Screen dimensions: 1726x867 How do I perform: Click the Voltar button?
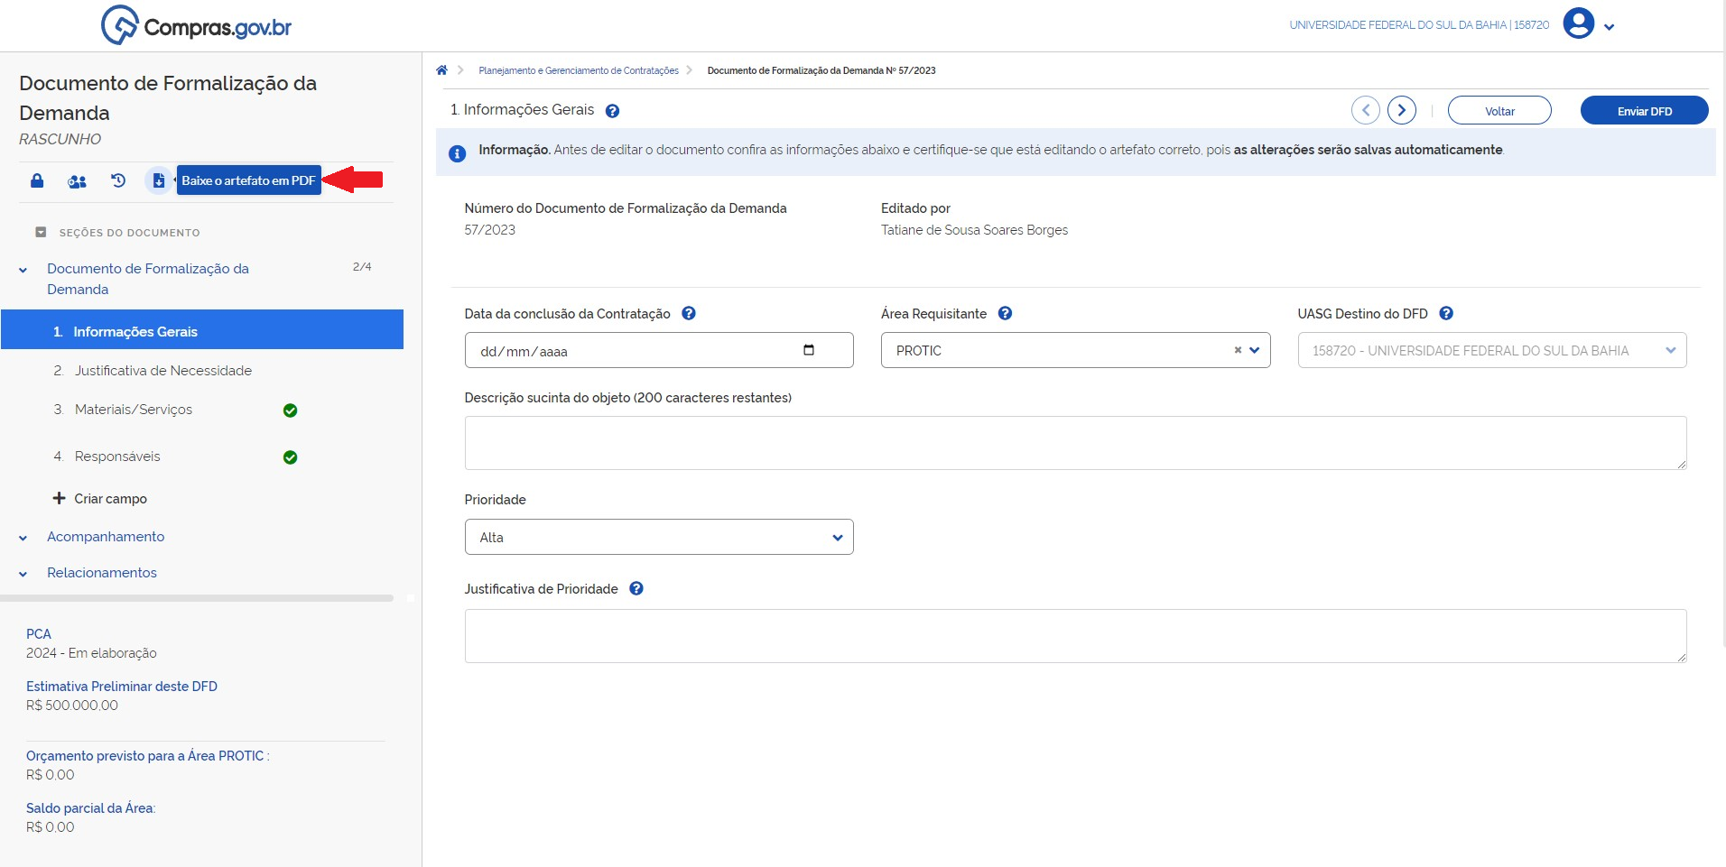[x=1499, y=111]
